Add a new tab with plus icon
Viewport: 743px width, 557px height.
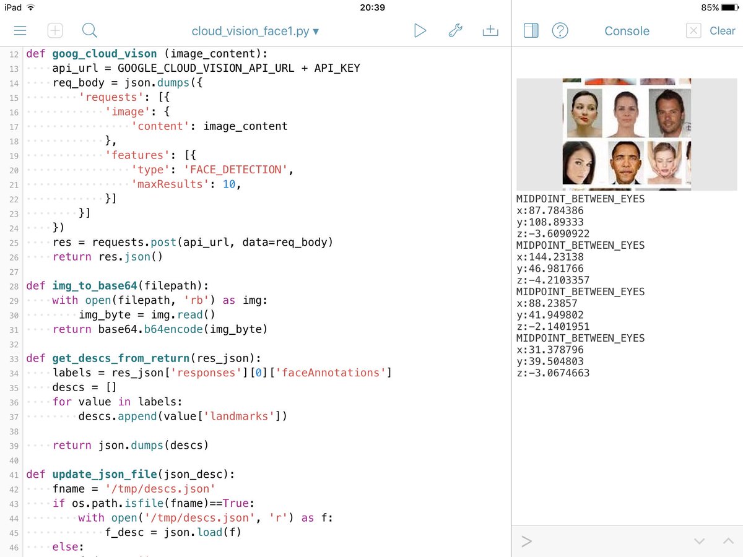coord(55,30)
